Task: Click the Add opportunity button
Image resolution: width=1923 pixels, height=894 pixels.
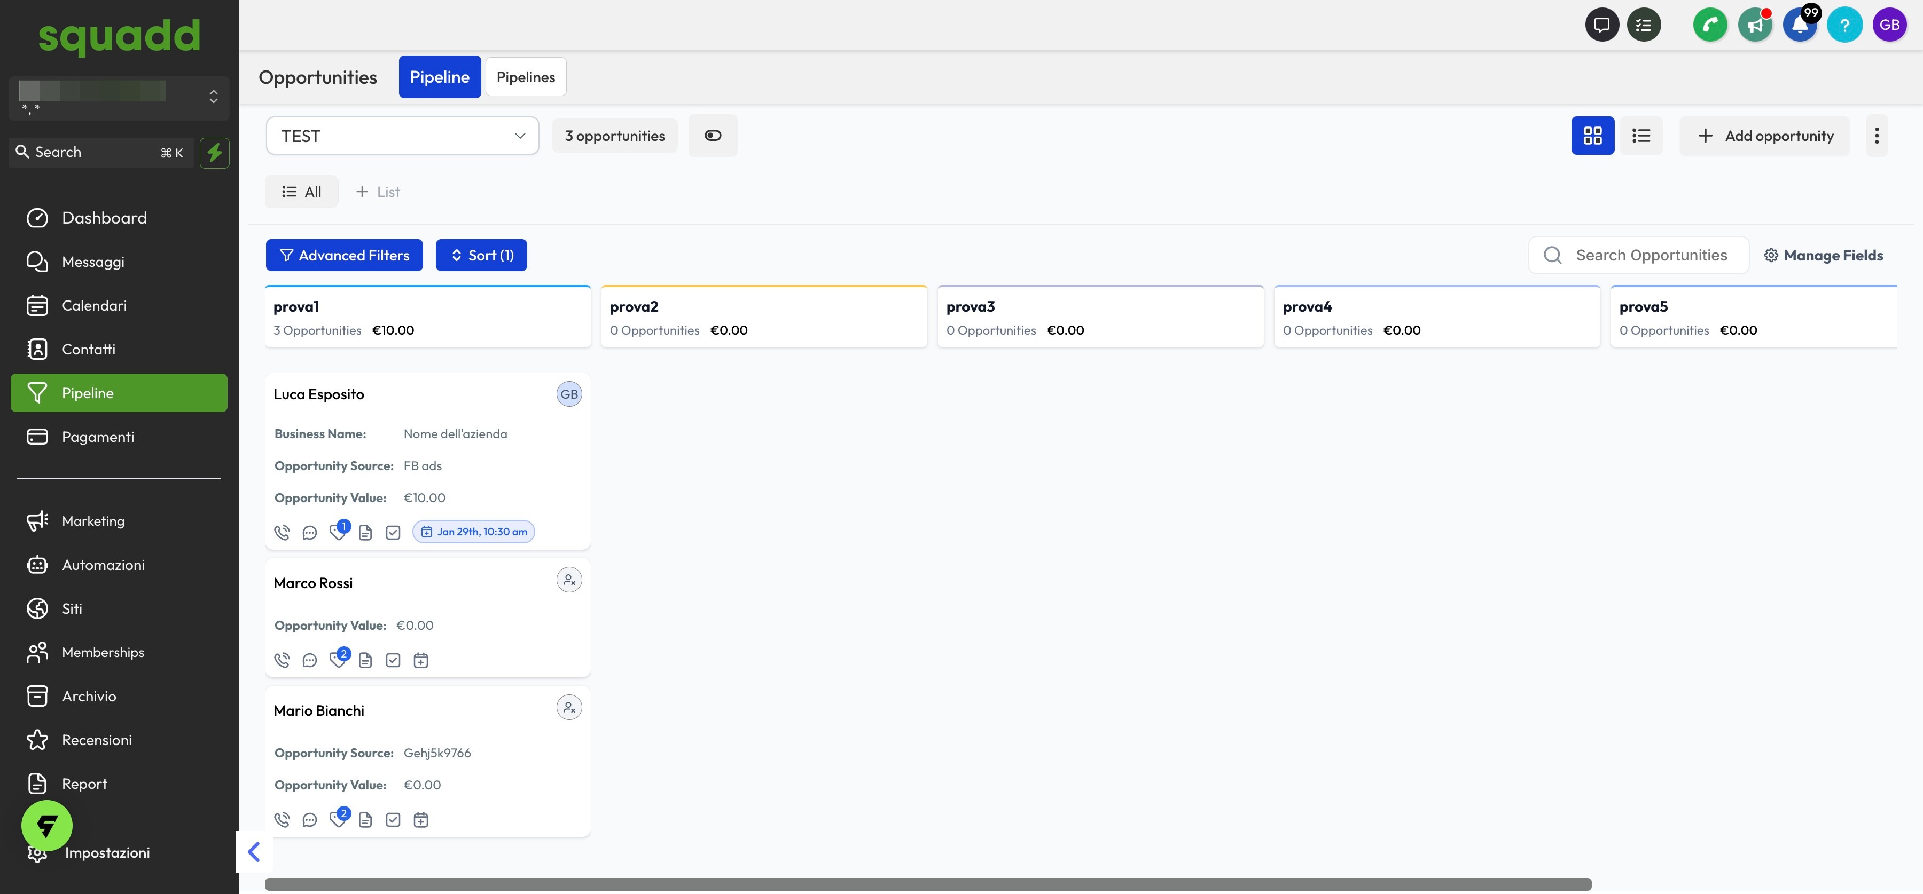Action: click(x=1764, y=136)
